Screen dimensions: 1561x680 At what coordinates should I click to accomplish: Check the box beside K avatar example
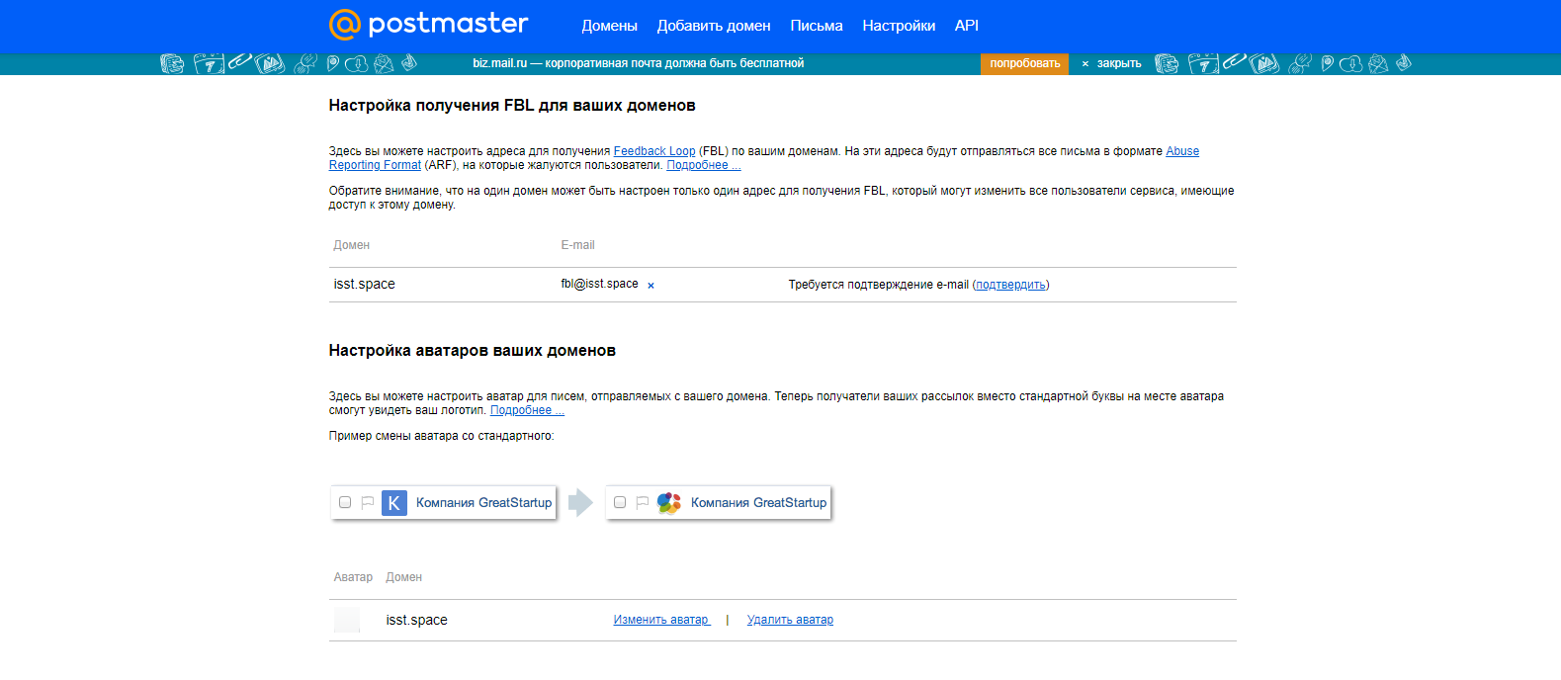(345, 503)
